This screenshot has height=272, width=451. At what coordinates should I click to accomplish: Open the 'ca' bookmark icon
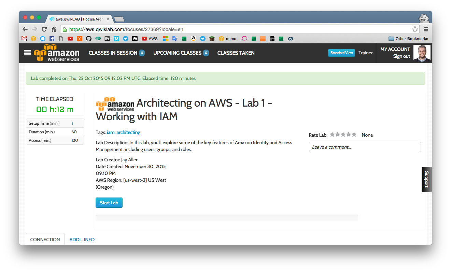291,39
